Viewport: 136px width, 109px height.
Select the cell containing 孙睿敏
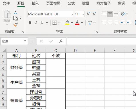pos(36,98)
